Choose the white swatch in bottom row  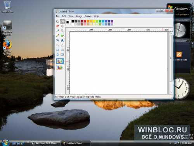[73, 24]
